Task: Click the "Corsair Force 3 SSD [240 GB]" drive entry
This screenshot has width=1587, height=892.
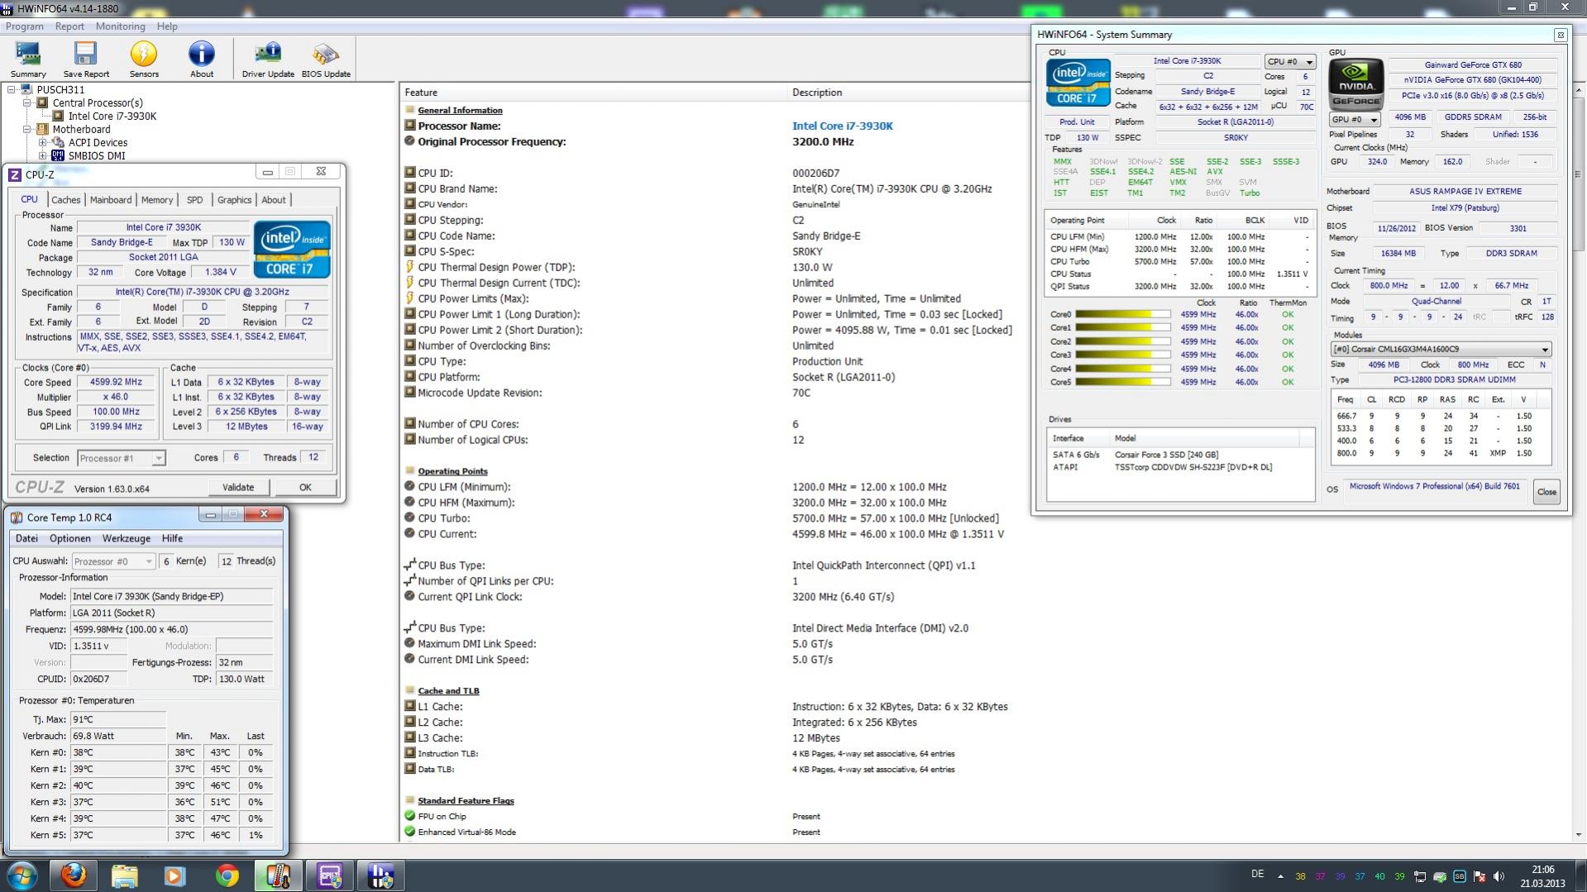Action: click(1166, 455)
